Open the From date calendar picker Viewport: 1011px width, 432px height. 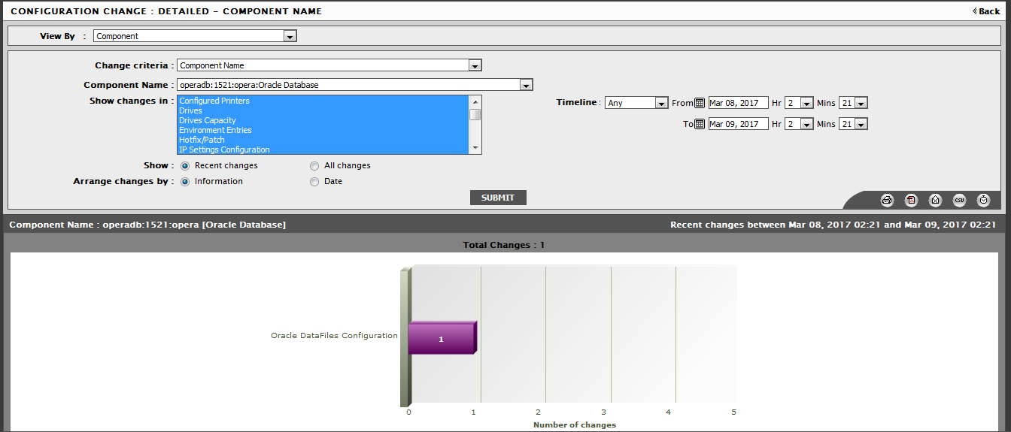pyautogui.click(x=699, y=103)
